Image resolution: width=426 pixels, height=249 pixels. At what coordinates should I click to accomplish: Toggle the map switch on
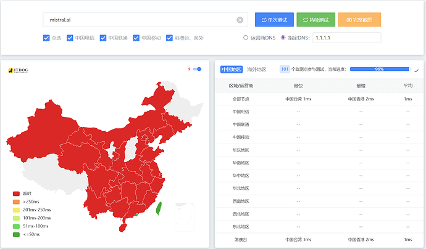tap(197, 69)
